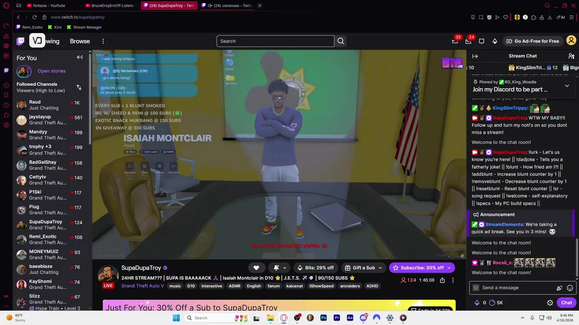Open Opera screenshot snapshot icon
The image size is (579, 325).
481,17
